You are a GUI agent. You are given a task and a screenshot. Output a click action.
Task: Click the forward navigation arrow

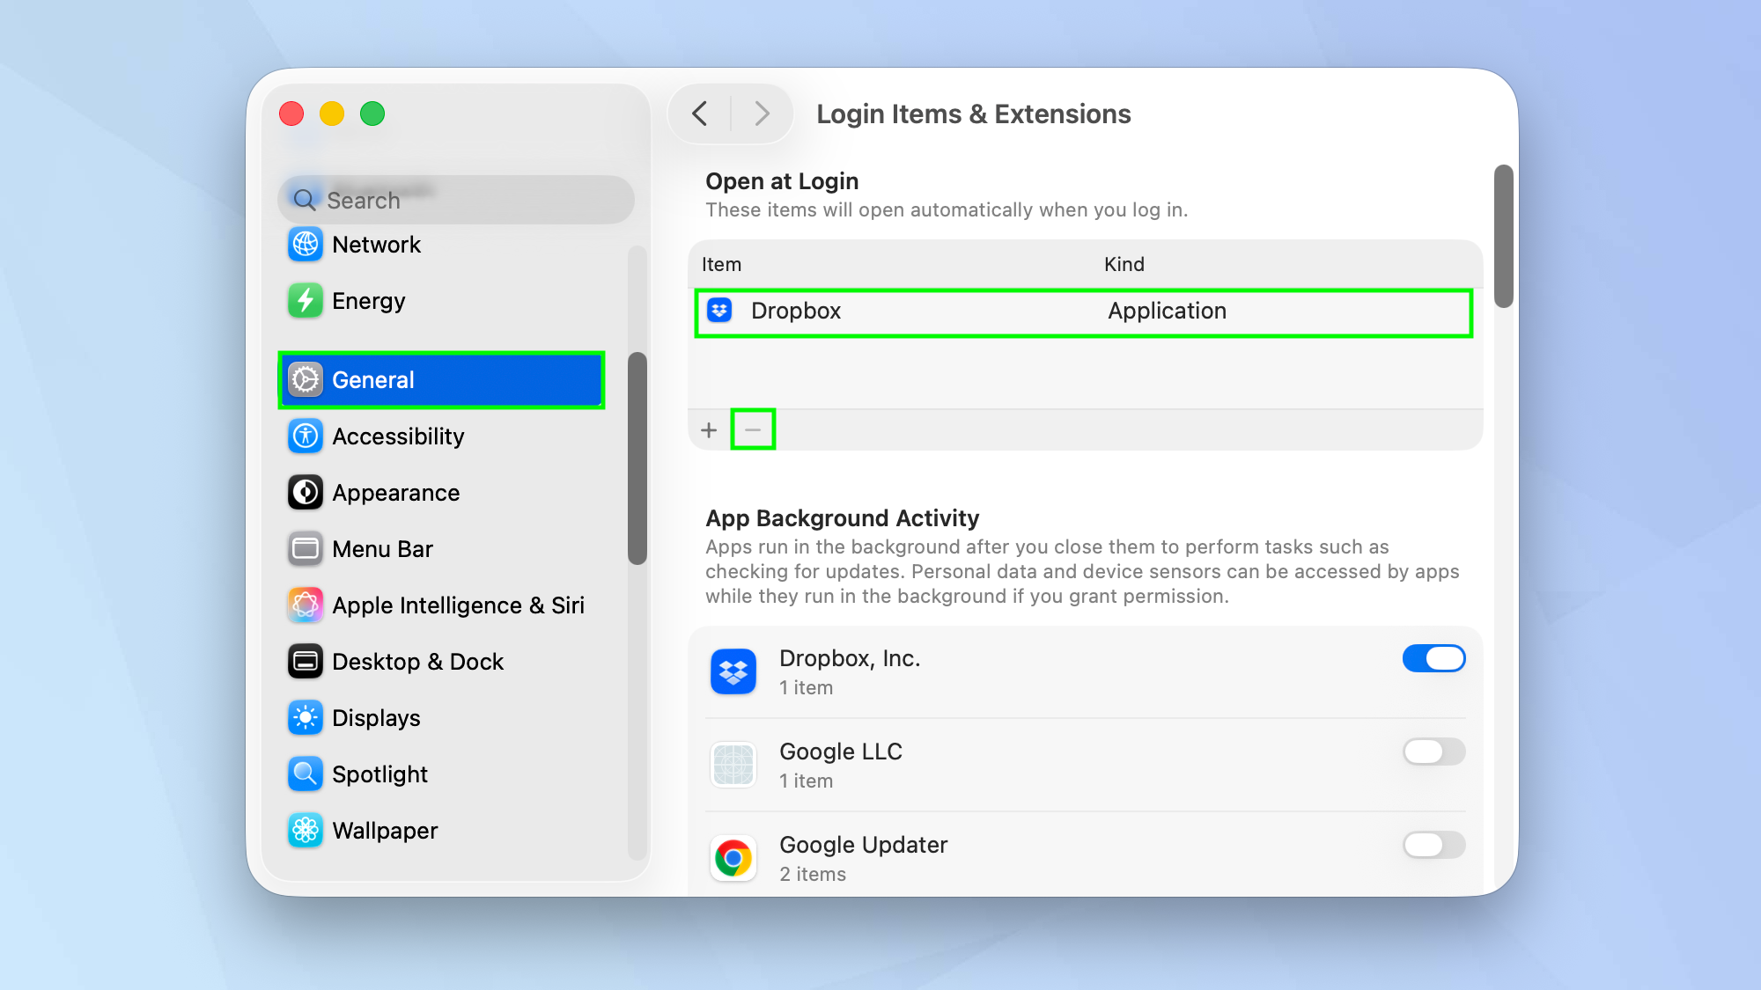click(x=761, y=114)
